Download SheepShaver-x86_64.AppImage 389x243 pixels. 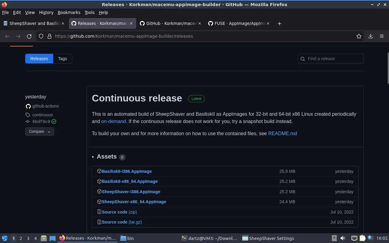pos(134,202)
